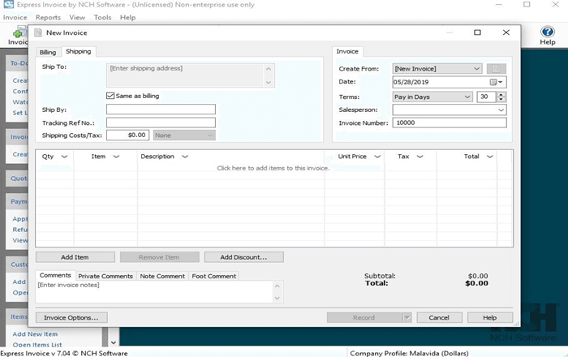568x357 pixels.
Task: Select the Shipping tab
Action: pyautogui.click(x=78, y=51)
